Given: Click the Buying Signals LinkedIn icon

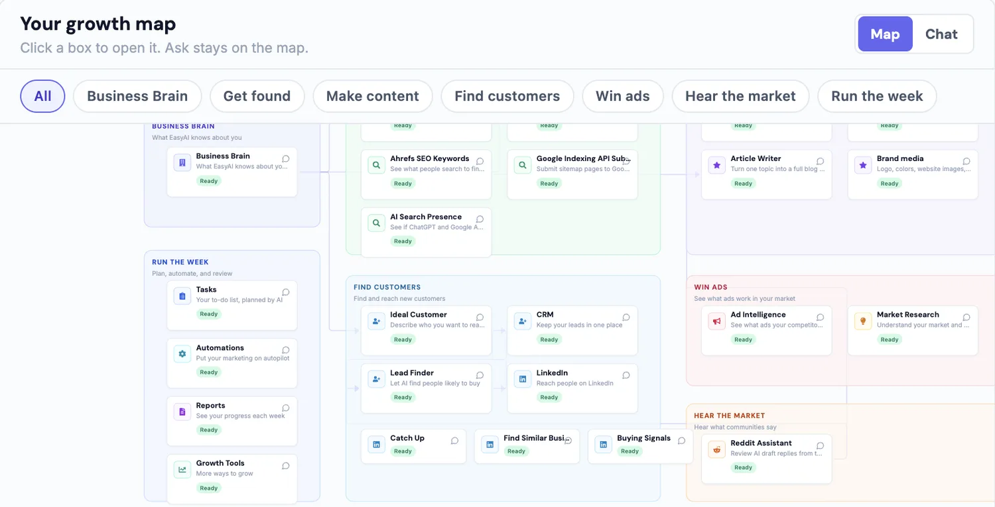Looking at the screenshot, I should pyautogui.click(x=603, y=445).
